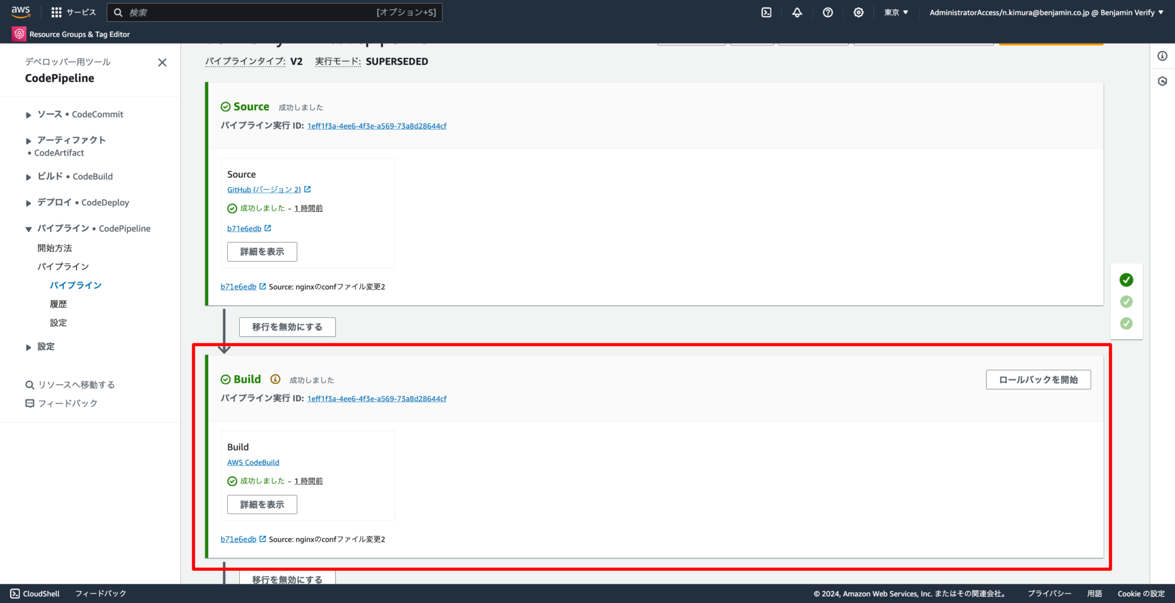Click the green check status indicator on the right
Viewport: 1175px width, 603px height.
coord(1126,280)
